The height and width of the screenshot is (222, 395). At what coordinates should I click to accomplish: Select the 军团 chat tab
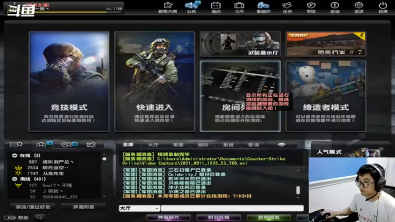178,145
